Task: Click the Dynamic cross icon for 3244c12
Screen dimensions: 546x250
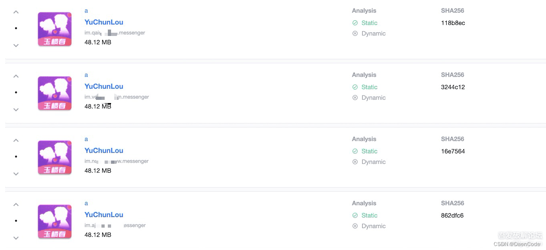Action: coord(355,98)
